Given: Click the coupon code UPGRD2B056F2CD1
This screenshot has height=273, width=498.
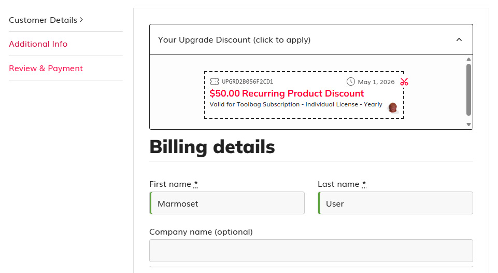Looking at the screenshot, I should click(247, 82).
